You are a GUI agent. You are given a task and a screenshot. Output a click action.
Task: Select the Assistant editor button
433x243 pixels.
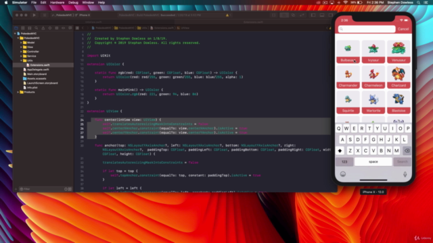293,15
